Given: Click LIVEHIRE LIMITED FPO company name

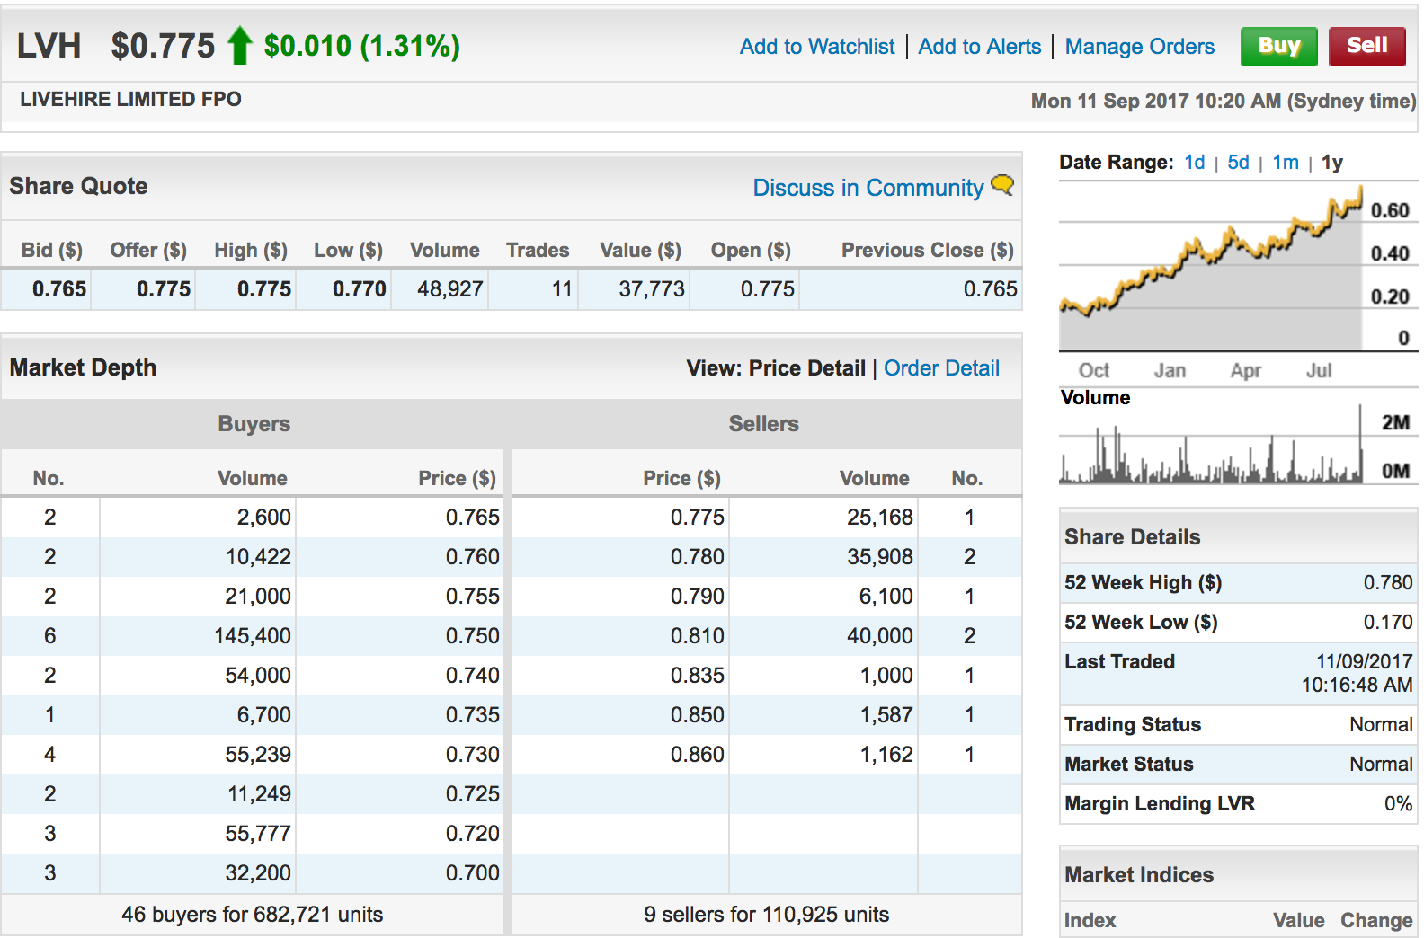Looking at the screenshot, I should pos(130,100).
